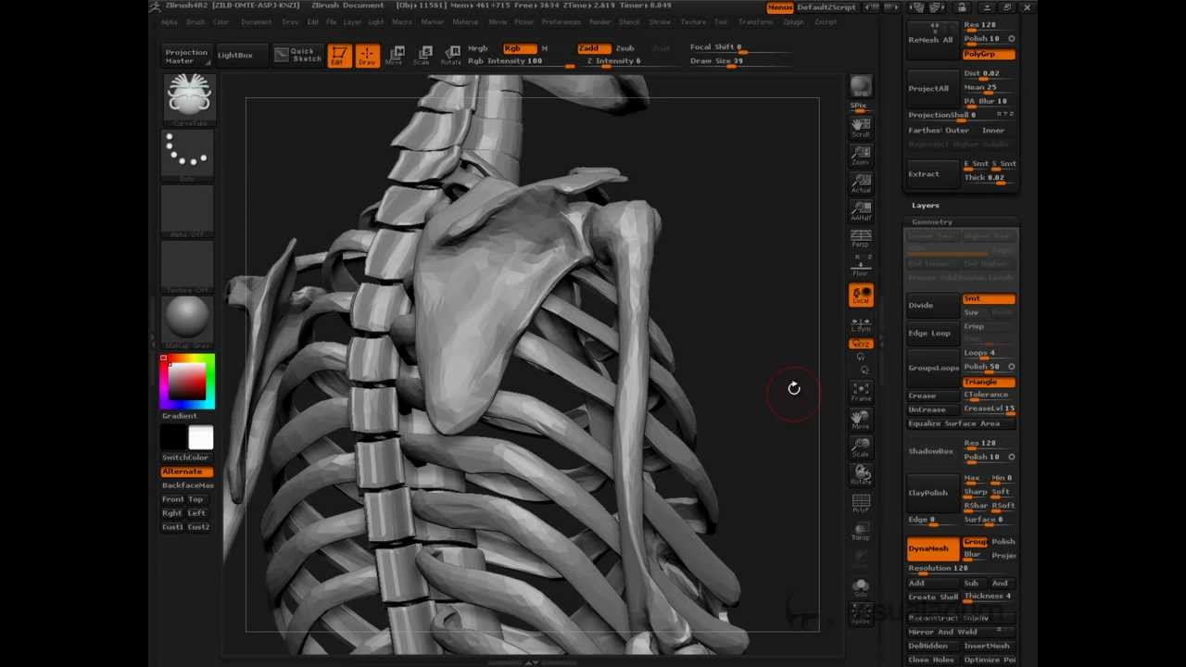Screen dimensions: 1186x667
Task: Open the material sphere selector
Action: point(187,320)
